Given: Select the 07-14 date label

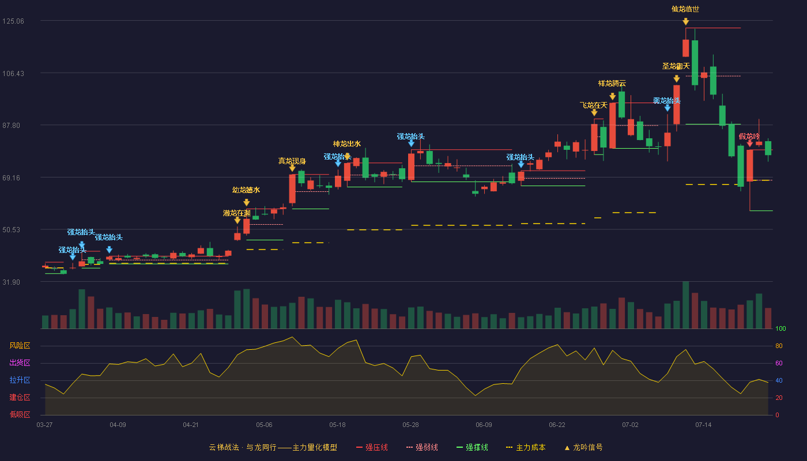Looking at the screenshot, I should click(x=703, y=425).
